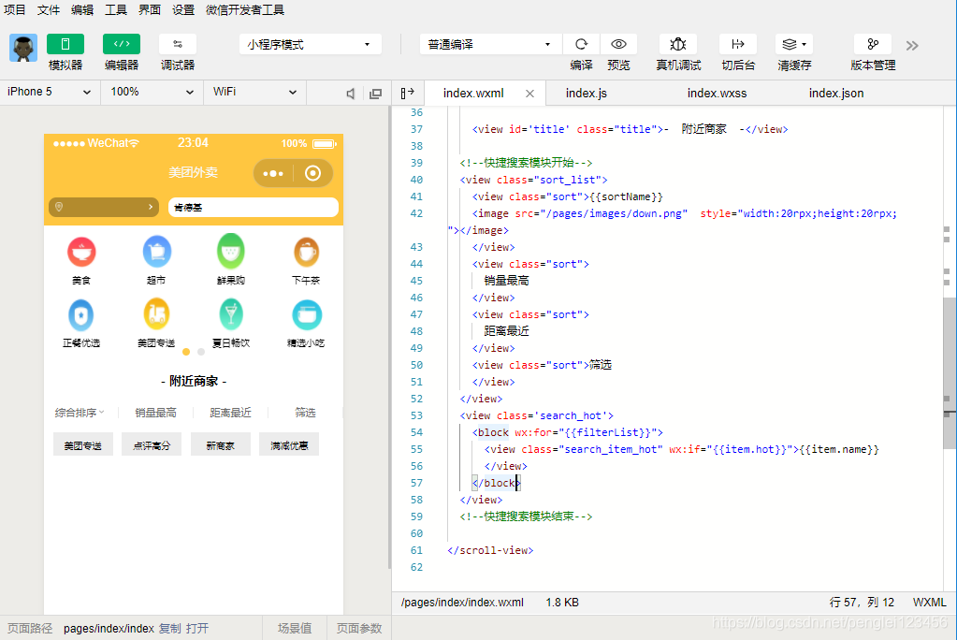Viewport: 957px width, 640px height.
Task: Click the preview eye icon
Action: [x=619, y=44]
